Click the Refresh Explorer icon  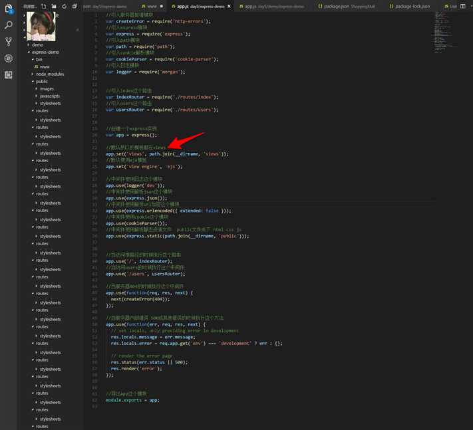64,6
